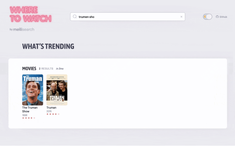
Task: Click the Truman 2015 star rating
Action: 53,114
